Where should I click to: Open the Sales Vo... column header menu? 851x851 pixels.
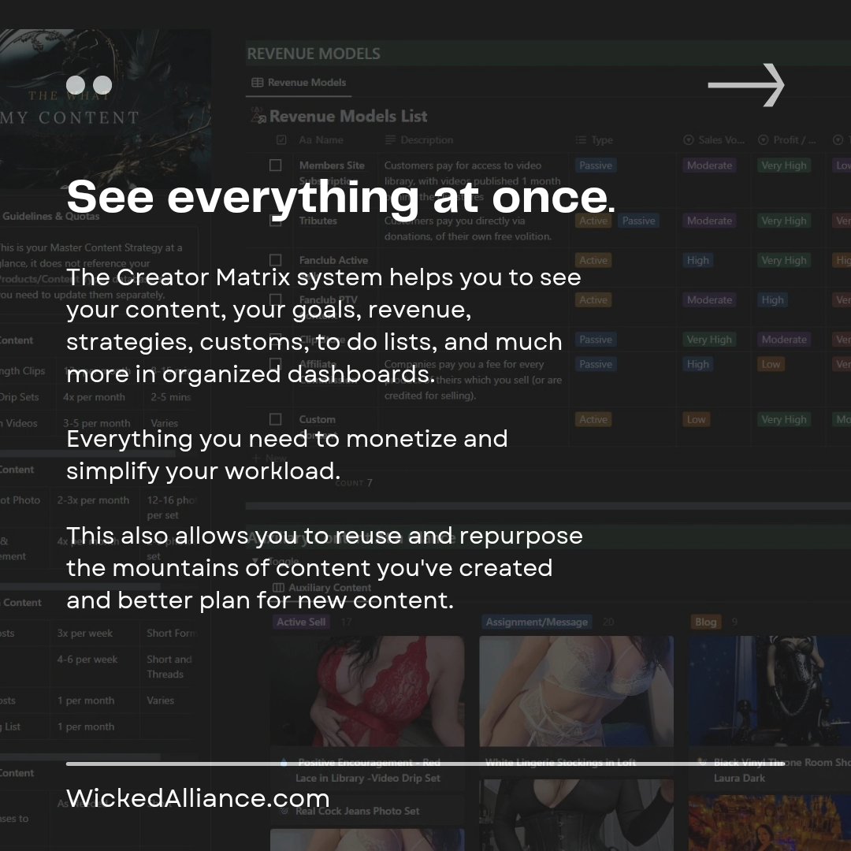[714, 140]
